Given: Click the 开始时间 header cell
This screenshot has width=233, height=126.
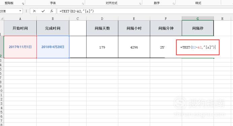Looking at the screenshot, I should (x=20, y=28).
